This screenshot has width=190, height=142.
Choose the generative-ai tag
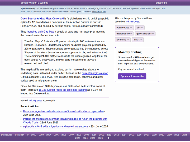(x=145, y=34)
